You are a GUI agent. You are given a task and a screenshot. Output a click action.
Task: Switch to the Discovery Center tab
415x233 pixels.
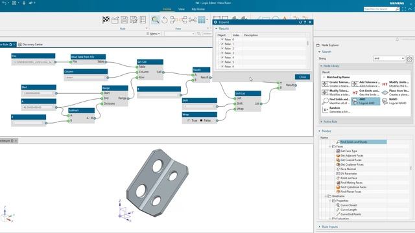tap(30, 45)
